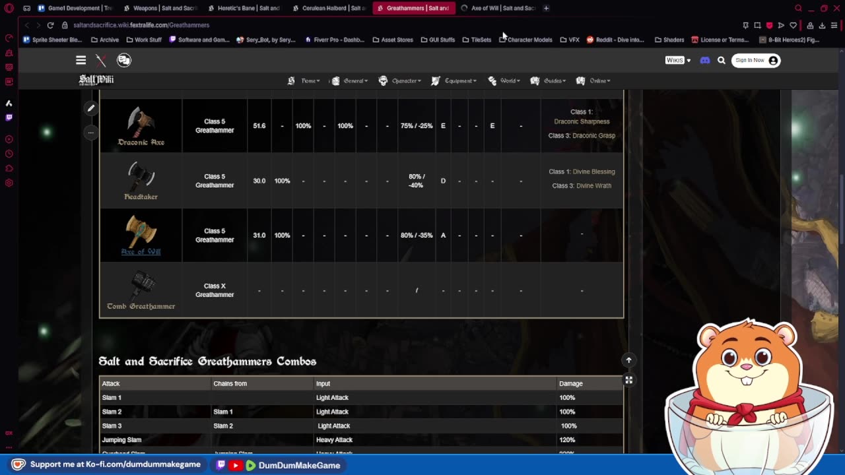Click the heart bookmark icon in the address bar
845x475 pixels.
pos(793,25)
